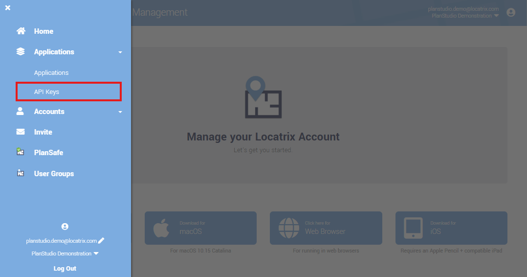Open the API Keys sub-item

[68, 92]
